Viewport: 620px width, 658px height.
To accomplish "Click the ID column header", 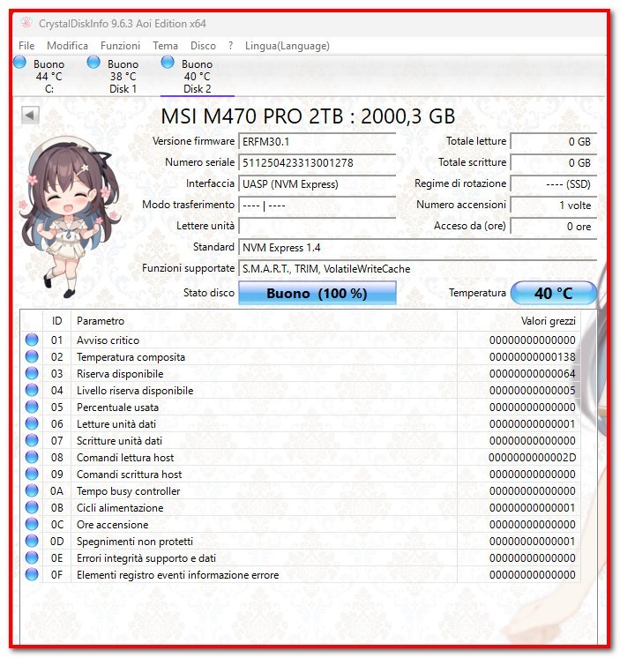I will [x=56, y=321].
